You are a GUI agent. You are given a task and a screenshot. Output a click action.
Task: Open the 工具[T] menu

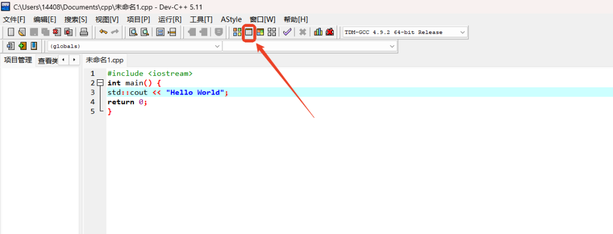pyautogui.click(x=201, y=19)
